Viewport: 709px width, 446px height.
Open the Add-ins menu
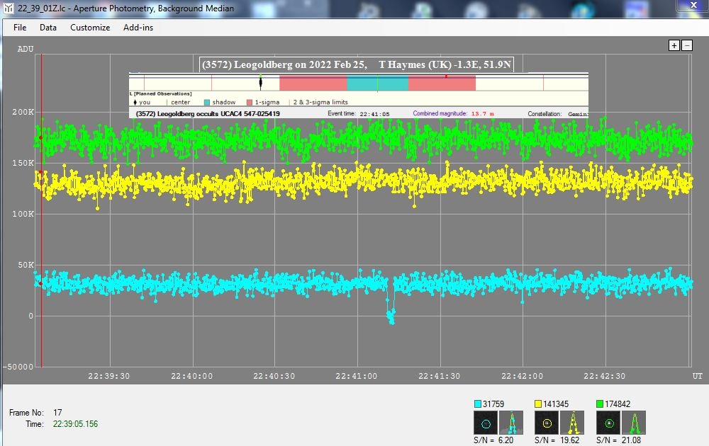coord(138,28)
